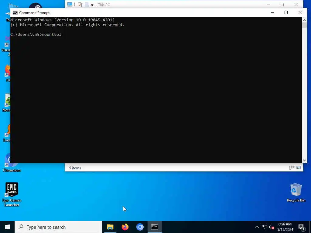Close the This PC window
Viewport: 311px width, 233px height.
click(296, 4)
